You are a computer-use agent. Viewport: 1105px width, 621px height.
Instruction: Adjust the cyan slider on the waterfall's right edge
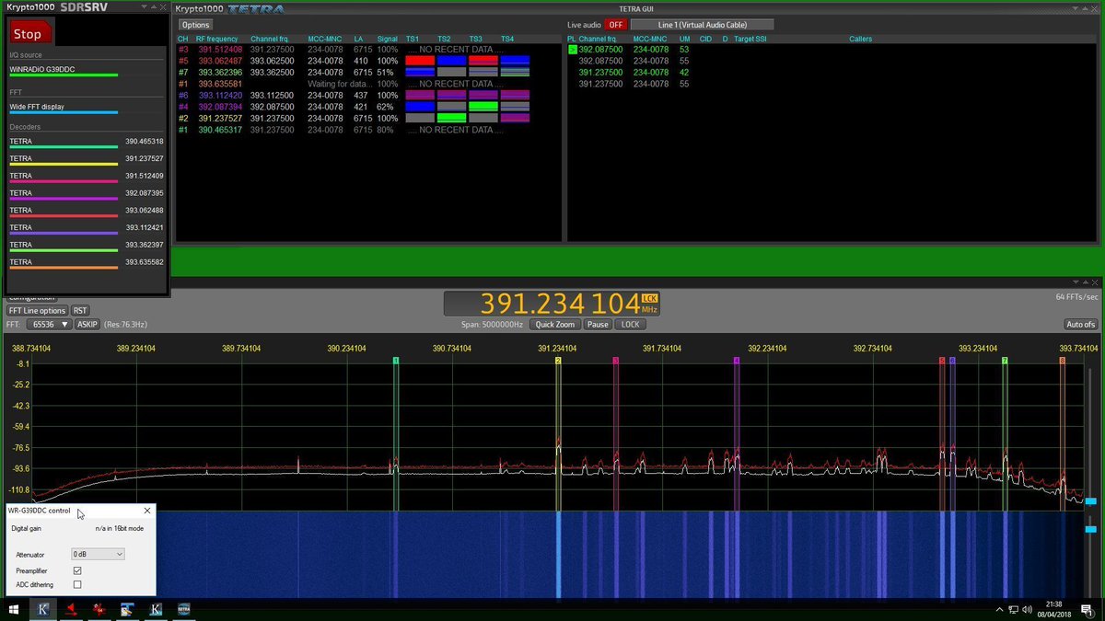tap(1089, 530)
